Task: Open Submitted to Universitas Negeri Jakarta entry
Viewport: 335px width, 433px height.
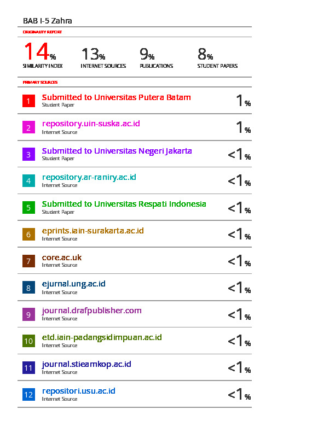Action: coord(117,151)
